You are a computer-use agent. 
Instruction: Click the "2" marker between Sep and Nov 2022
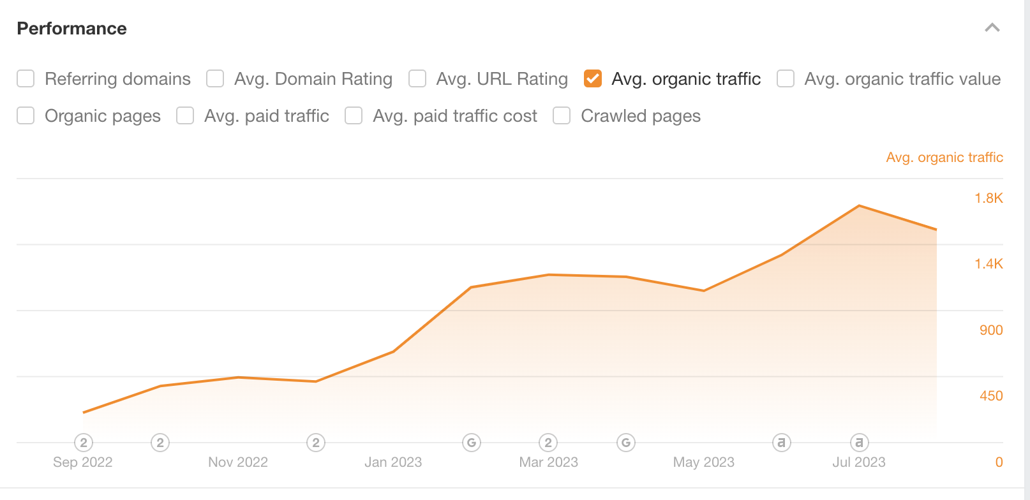[x=160, y=443]
